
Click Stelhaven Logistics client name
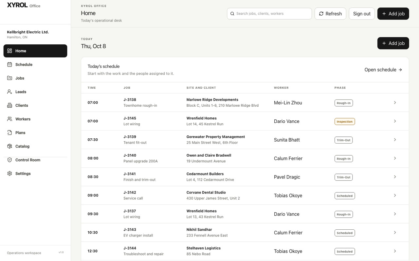[x=204, y=248]
